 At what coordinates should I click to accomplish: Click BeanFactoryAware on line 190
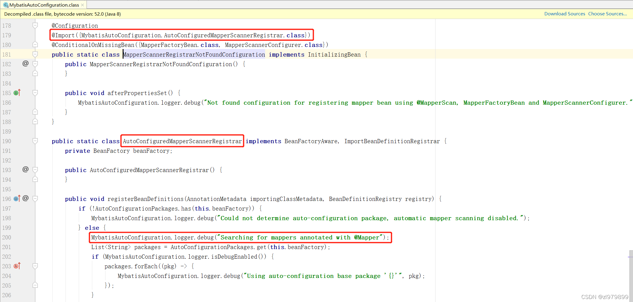311,141
